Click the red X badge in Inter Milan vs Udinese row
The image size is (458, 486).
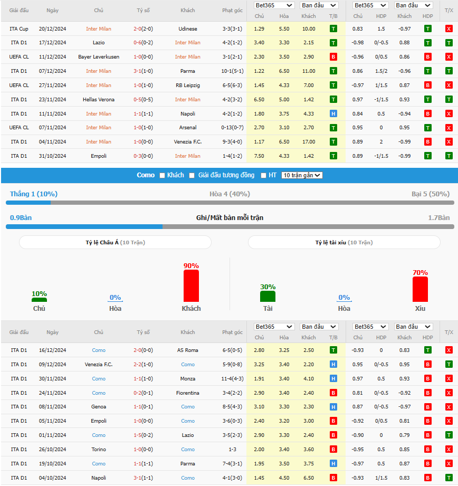(449, 29)
